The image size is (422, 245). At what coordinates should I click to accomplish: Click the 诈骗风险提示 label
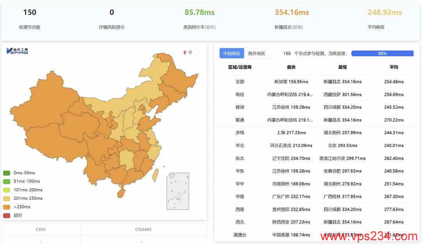pyautogui.click(x=112, y=27)
